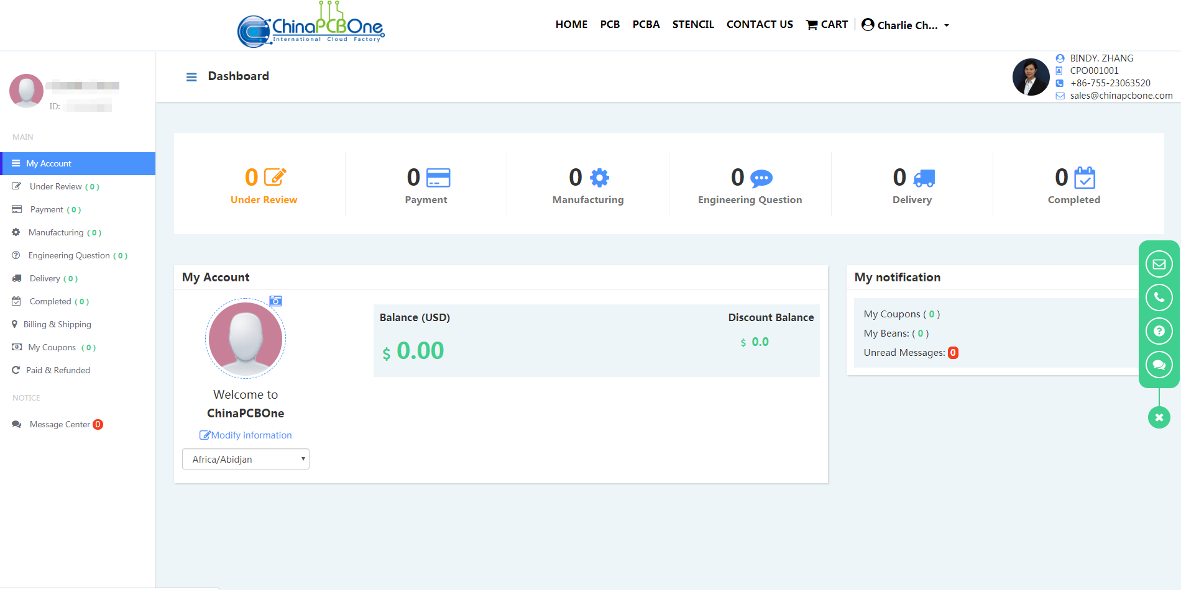Open Billing & Shipping in sidebar
This screenshot has height=590, width=1181.
click(57, 324)
